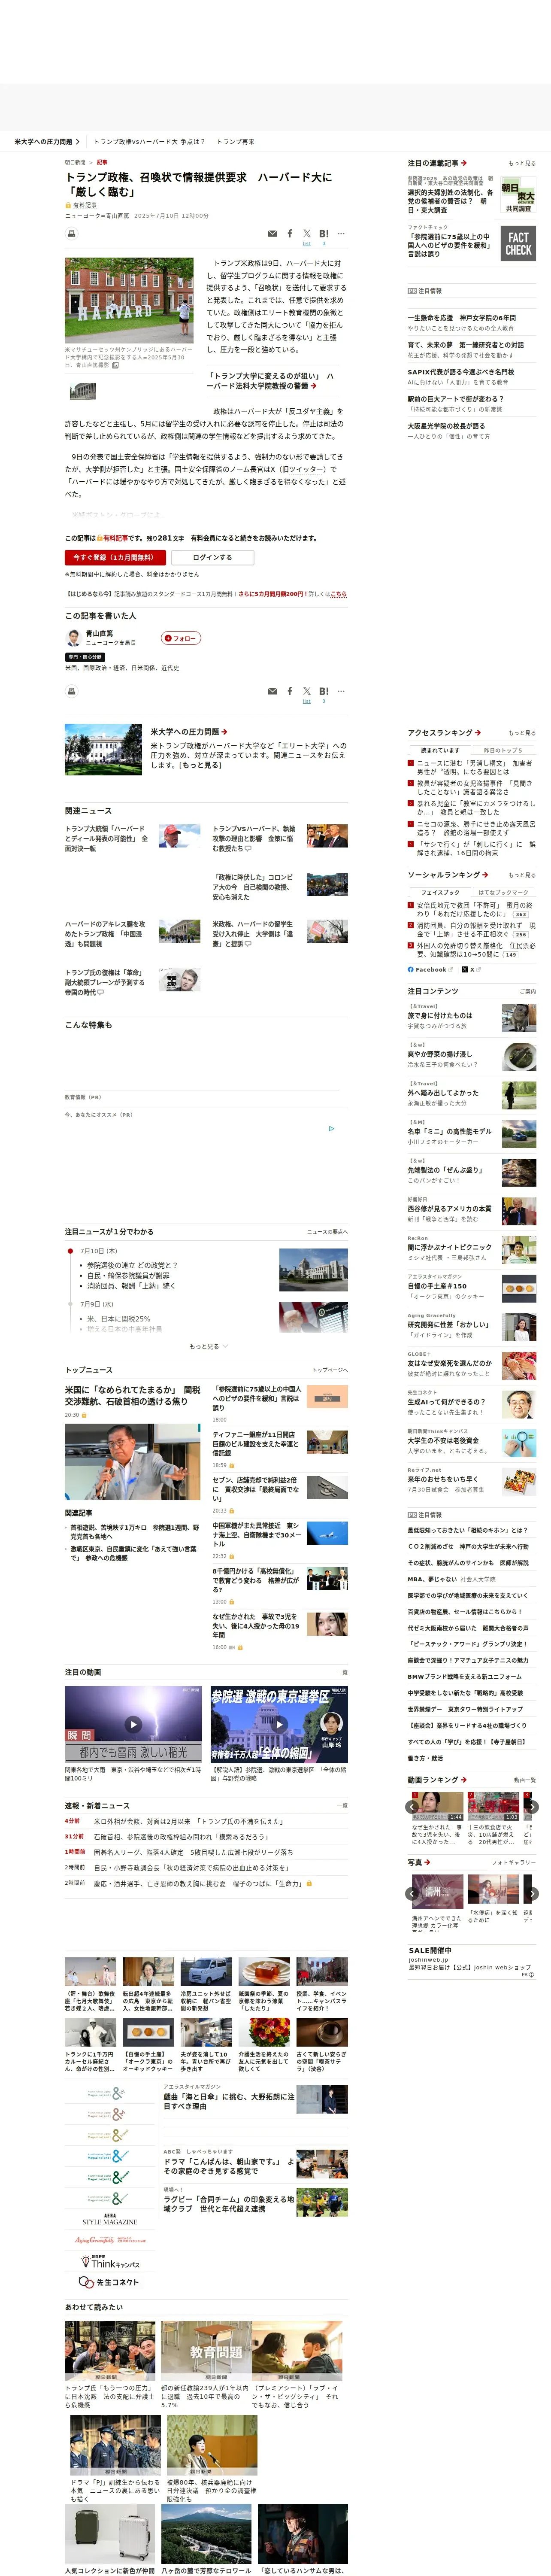Open ranking article ニュースに潜む「男消し構文」
The image size is (551, 2576).
(x=474, y=767)
